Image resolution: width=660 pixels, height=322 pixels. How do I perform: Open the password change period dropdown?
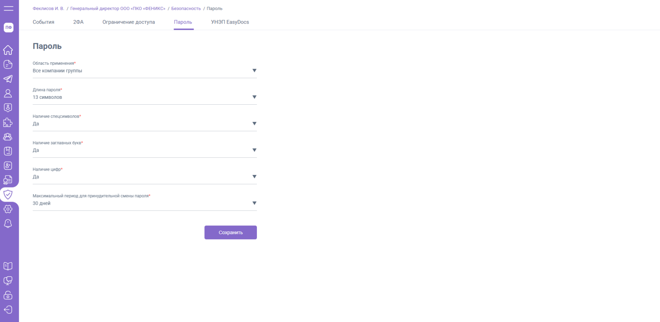pyautogui.click(x=145, y=203)
